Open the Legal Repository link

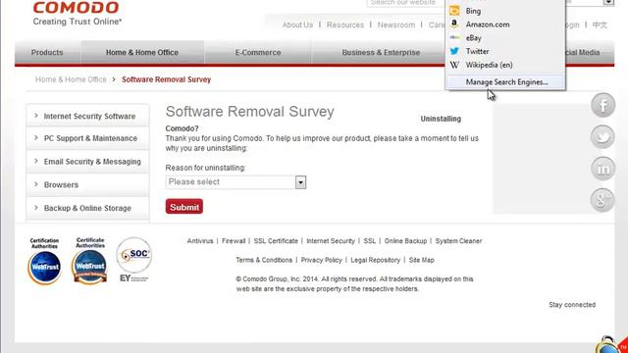click(x=375, y=260)
